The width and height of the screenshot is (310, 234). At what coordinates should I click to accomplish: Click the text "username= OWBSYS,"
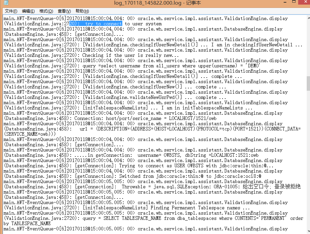click(159, 155)
